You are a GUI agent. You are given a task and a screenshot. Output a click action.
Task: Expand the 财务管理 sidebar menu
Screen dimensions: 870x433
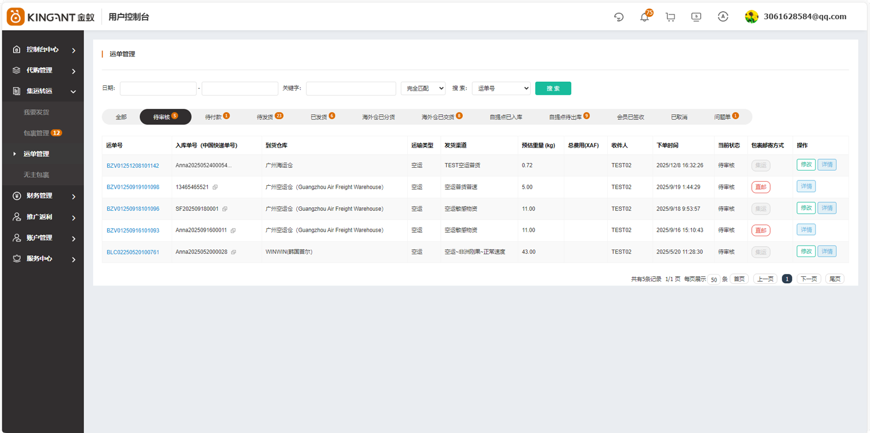tap(43, 196)
